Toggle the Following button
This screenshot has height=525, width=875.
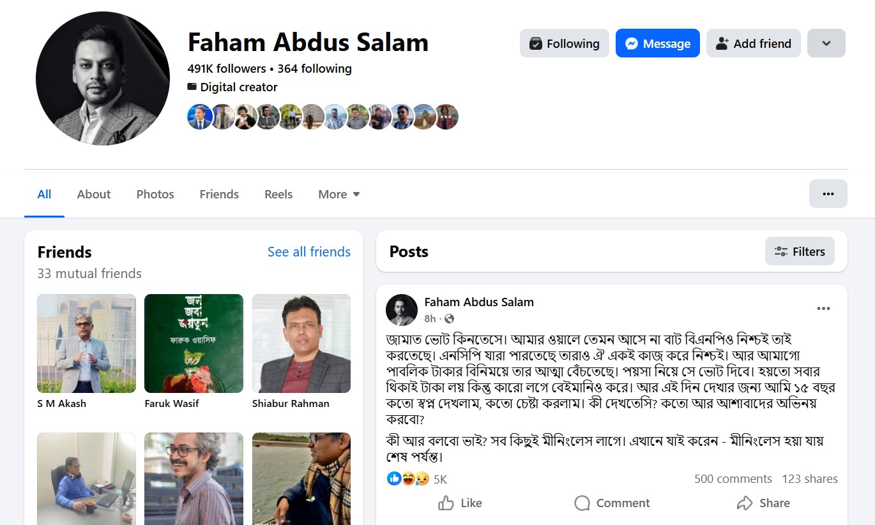pyautogui.click(x=564, y=43)
